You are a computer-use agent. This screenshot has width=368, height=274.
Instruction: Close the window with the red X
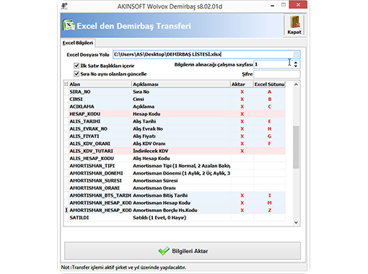[x=298, y=5]
